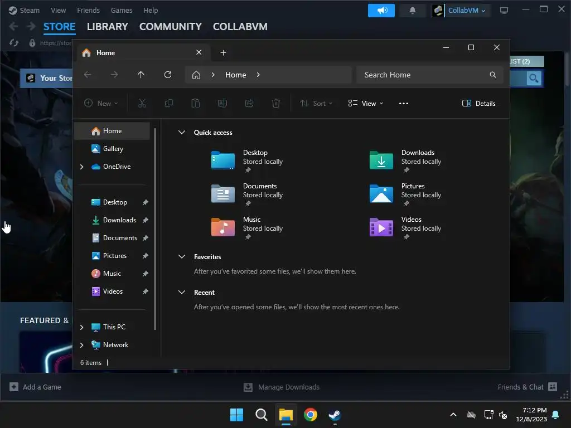Open the Music folder in Quick access

click(x=247, y=227)
